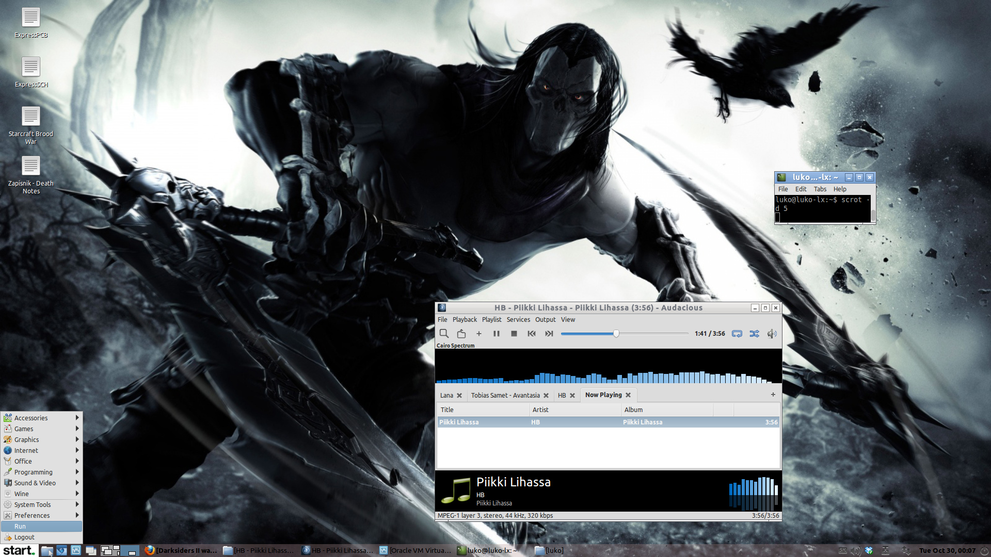991x557 pixels.
Task: Select the Now Playing tab
Action: click(603, 395)
